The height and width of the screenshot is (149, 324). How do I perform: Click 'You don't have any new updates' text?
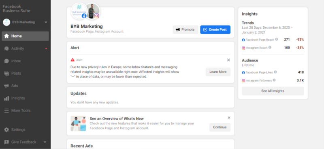point(95,102)
